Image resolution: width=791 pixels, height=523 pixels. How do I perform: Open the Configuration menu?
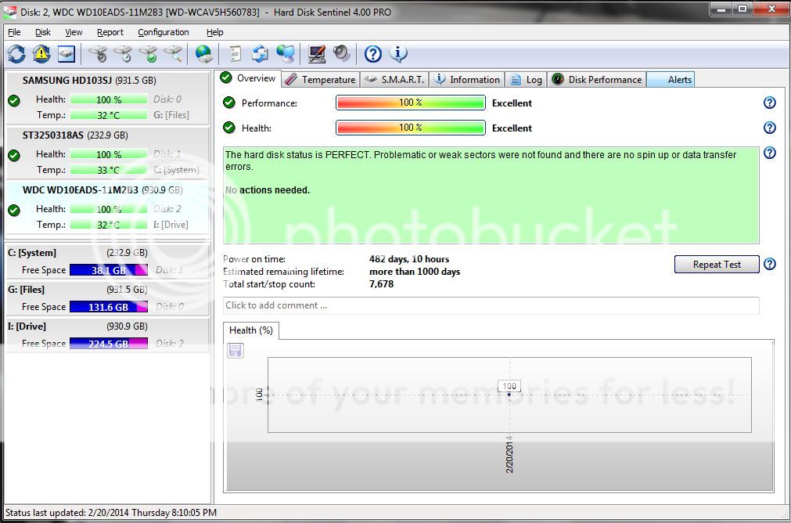(x=163, y=32)
